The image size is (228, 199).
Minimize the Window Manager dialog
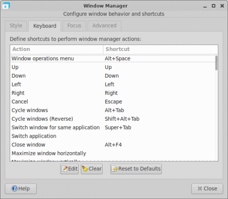click(205, 6)
